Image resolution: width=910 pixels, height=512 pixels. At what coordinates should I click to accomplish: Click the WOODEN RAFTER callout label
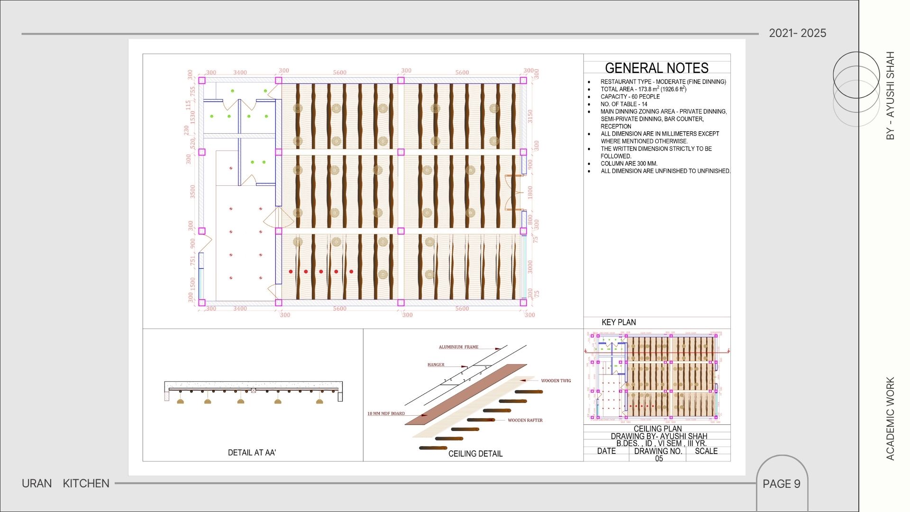(525, 421)
